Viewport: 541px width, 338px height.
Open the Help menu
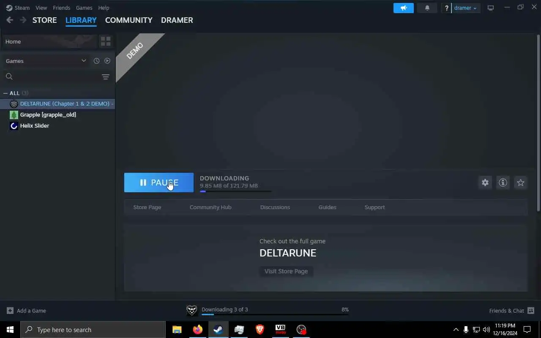point(104,8)
